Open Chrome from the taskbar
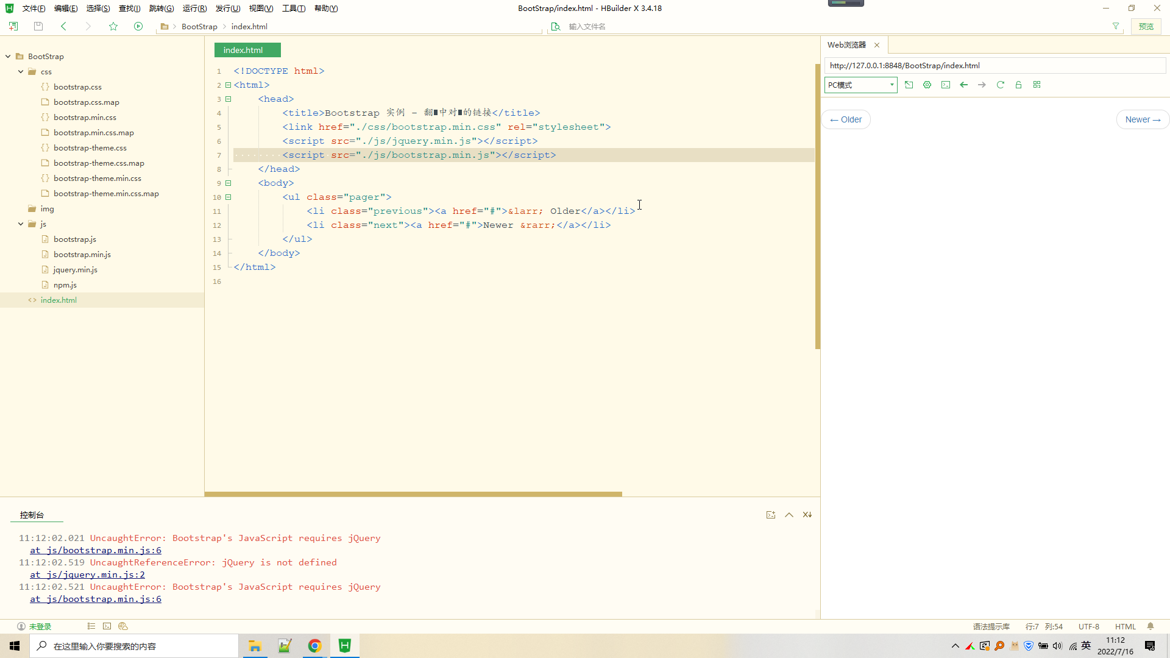 pyautogui.click(x=314, y=646)
